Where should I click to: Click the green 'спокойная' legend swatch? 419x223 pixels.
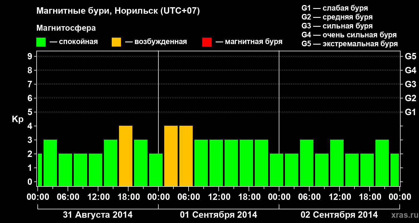41,42
